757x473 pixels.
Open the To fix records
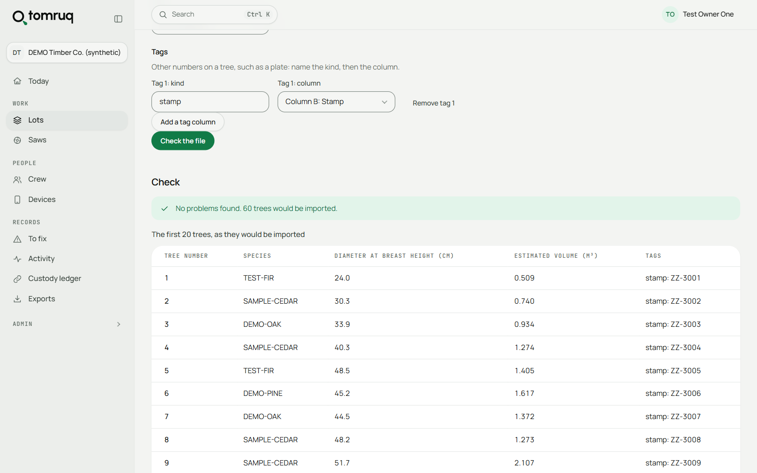(67, 239)
